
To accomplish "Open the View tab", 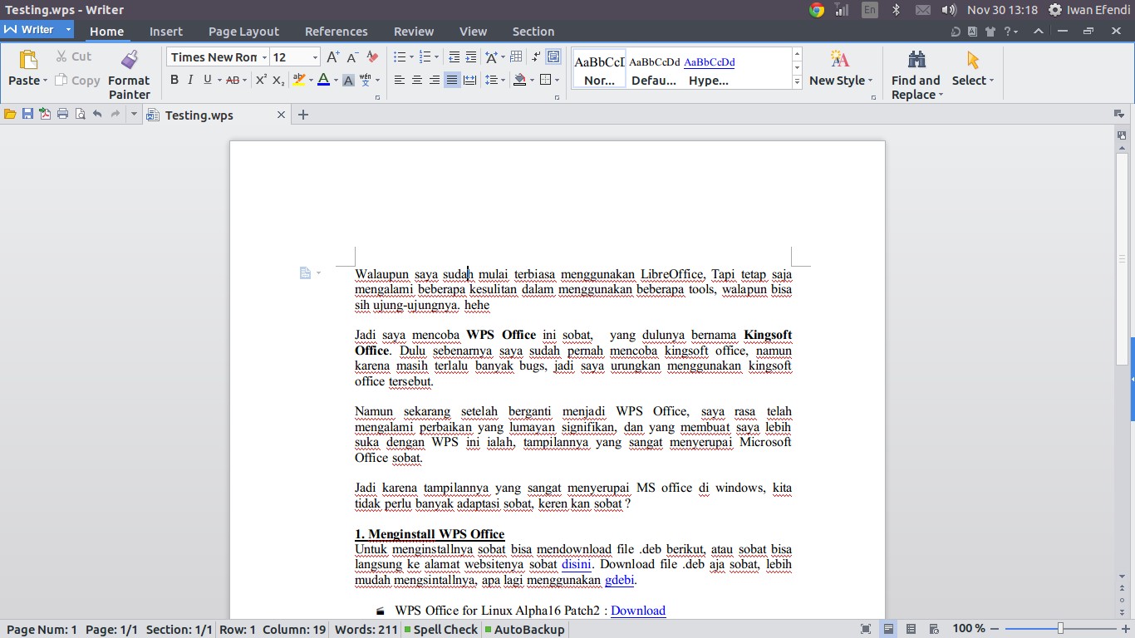I will pos(474,32).
